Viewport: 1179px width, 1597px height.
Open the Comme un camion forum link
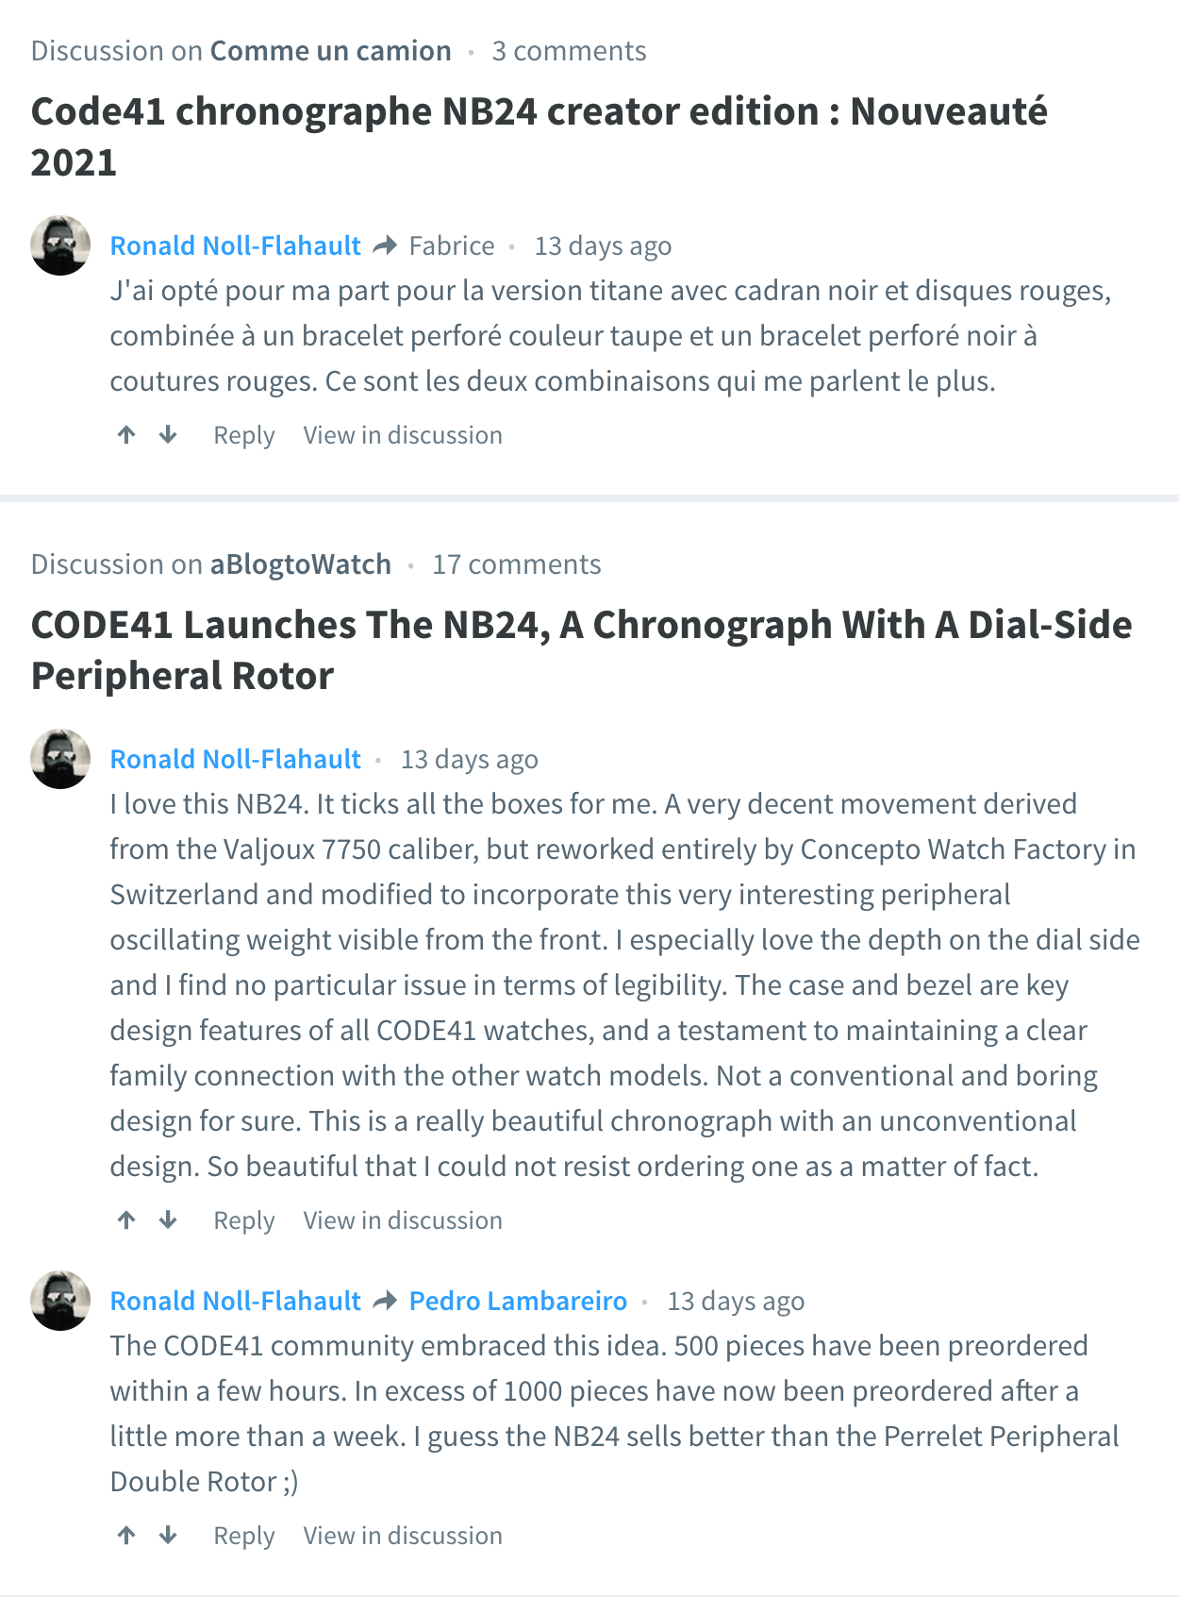[x=330, y=51]
